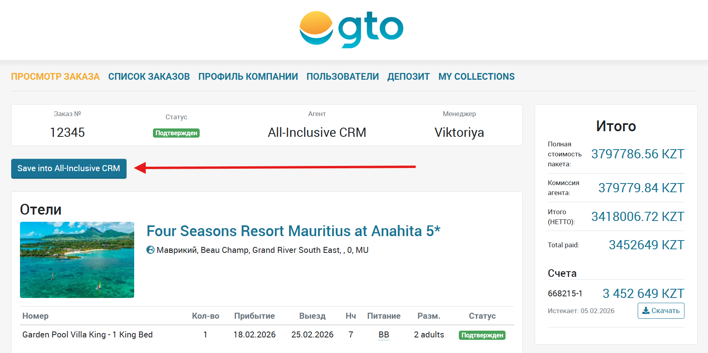Click Garden Pool Villa King room name

[x=87, y=335]
